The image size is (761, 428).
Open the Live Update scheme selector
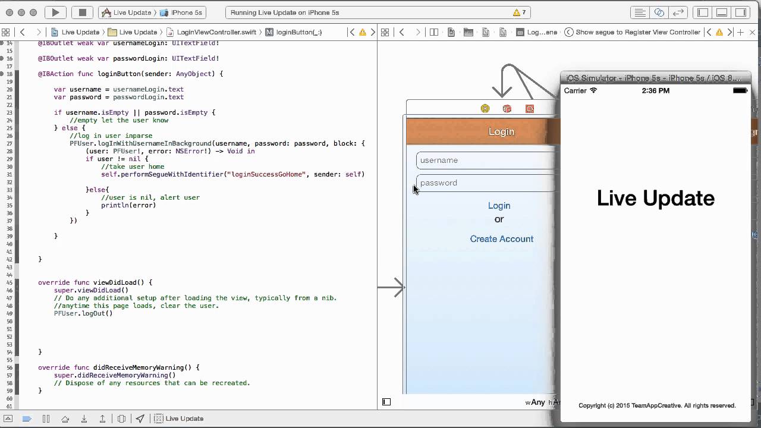click(128, 12)
